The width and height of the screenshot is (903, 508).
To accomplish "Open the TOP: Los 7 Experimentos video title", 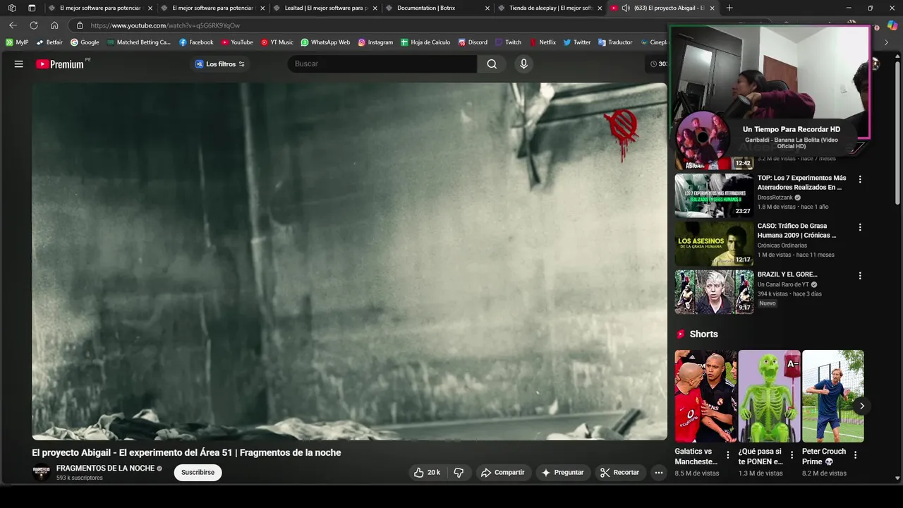I will tap(801, 183).
